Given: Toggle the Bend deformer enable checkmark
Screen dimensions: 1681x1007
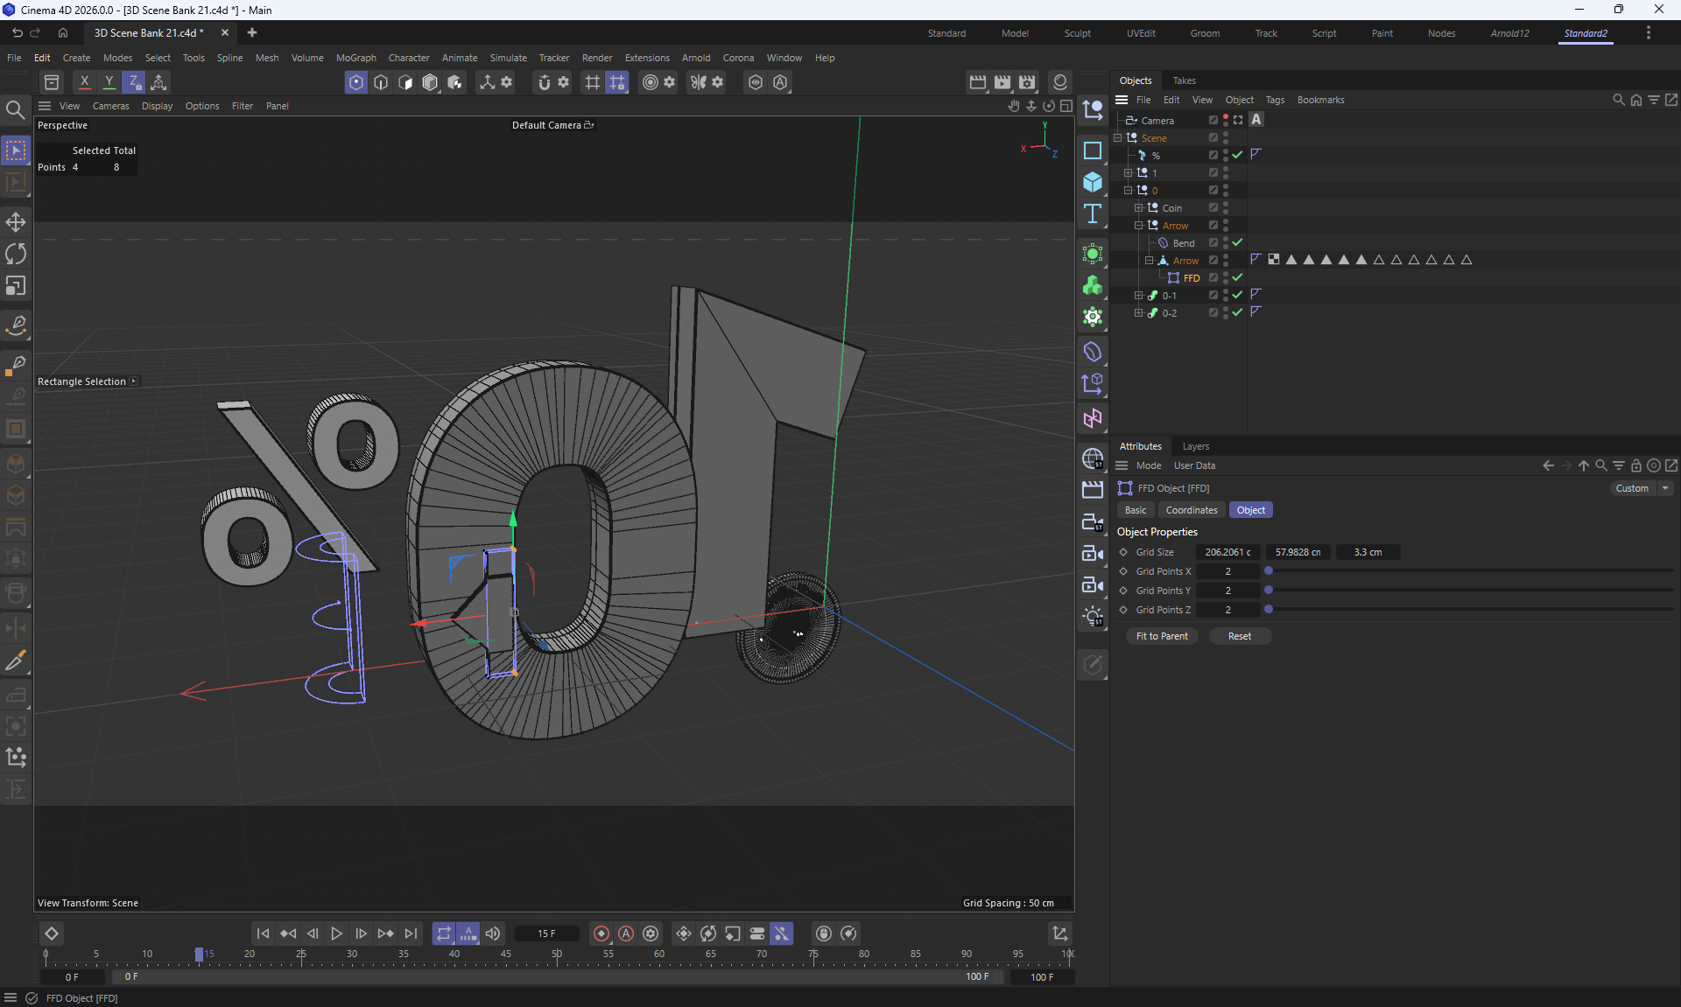Looking at the screenshot, I should pyautogui.click(x=1237, y=243).
